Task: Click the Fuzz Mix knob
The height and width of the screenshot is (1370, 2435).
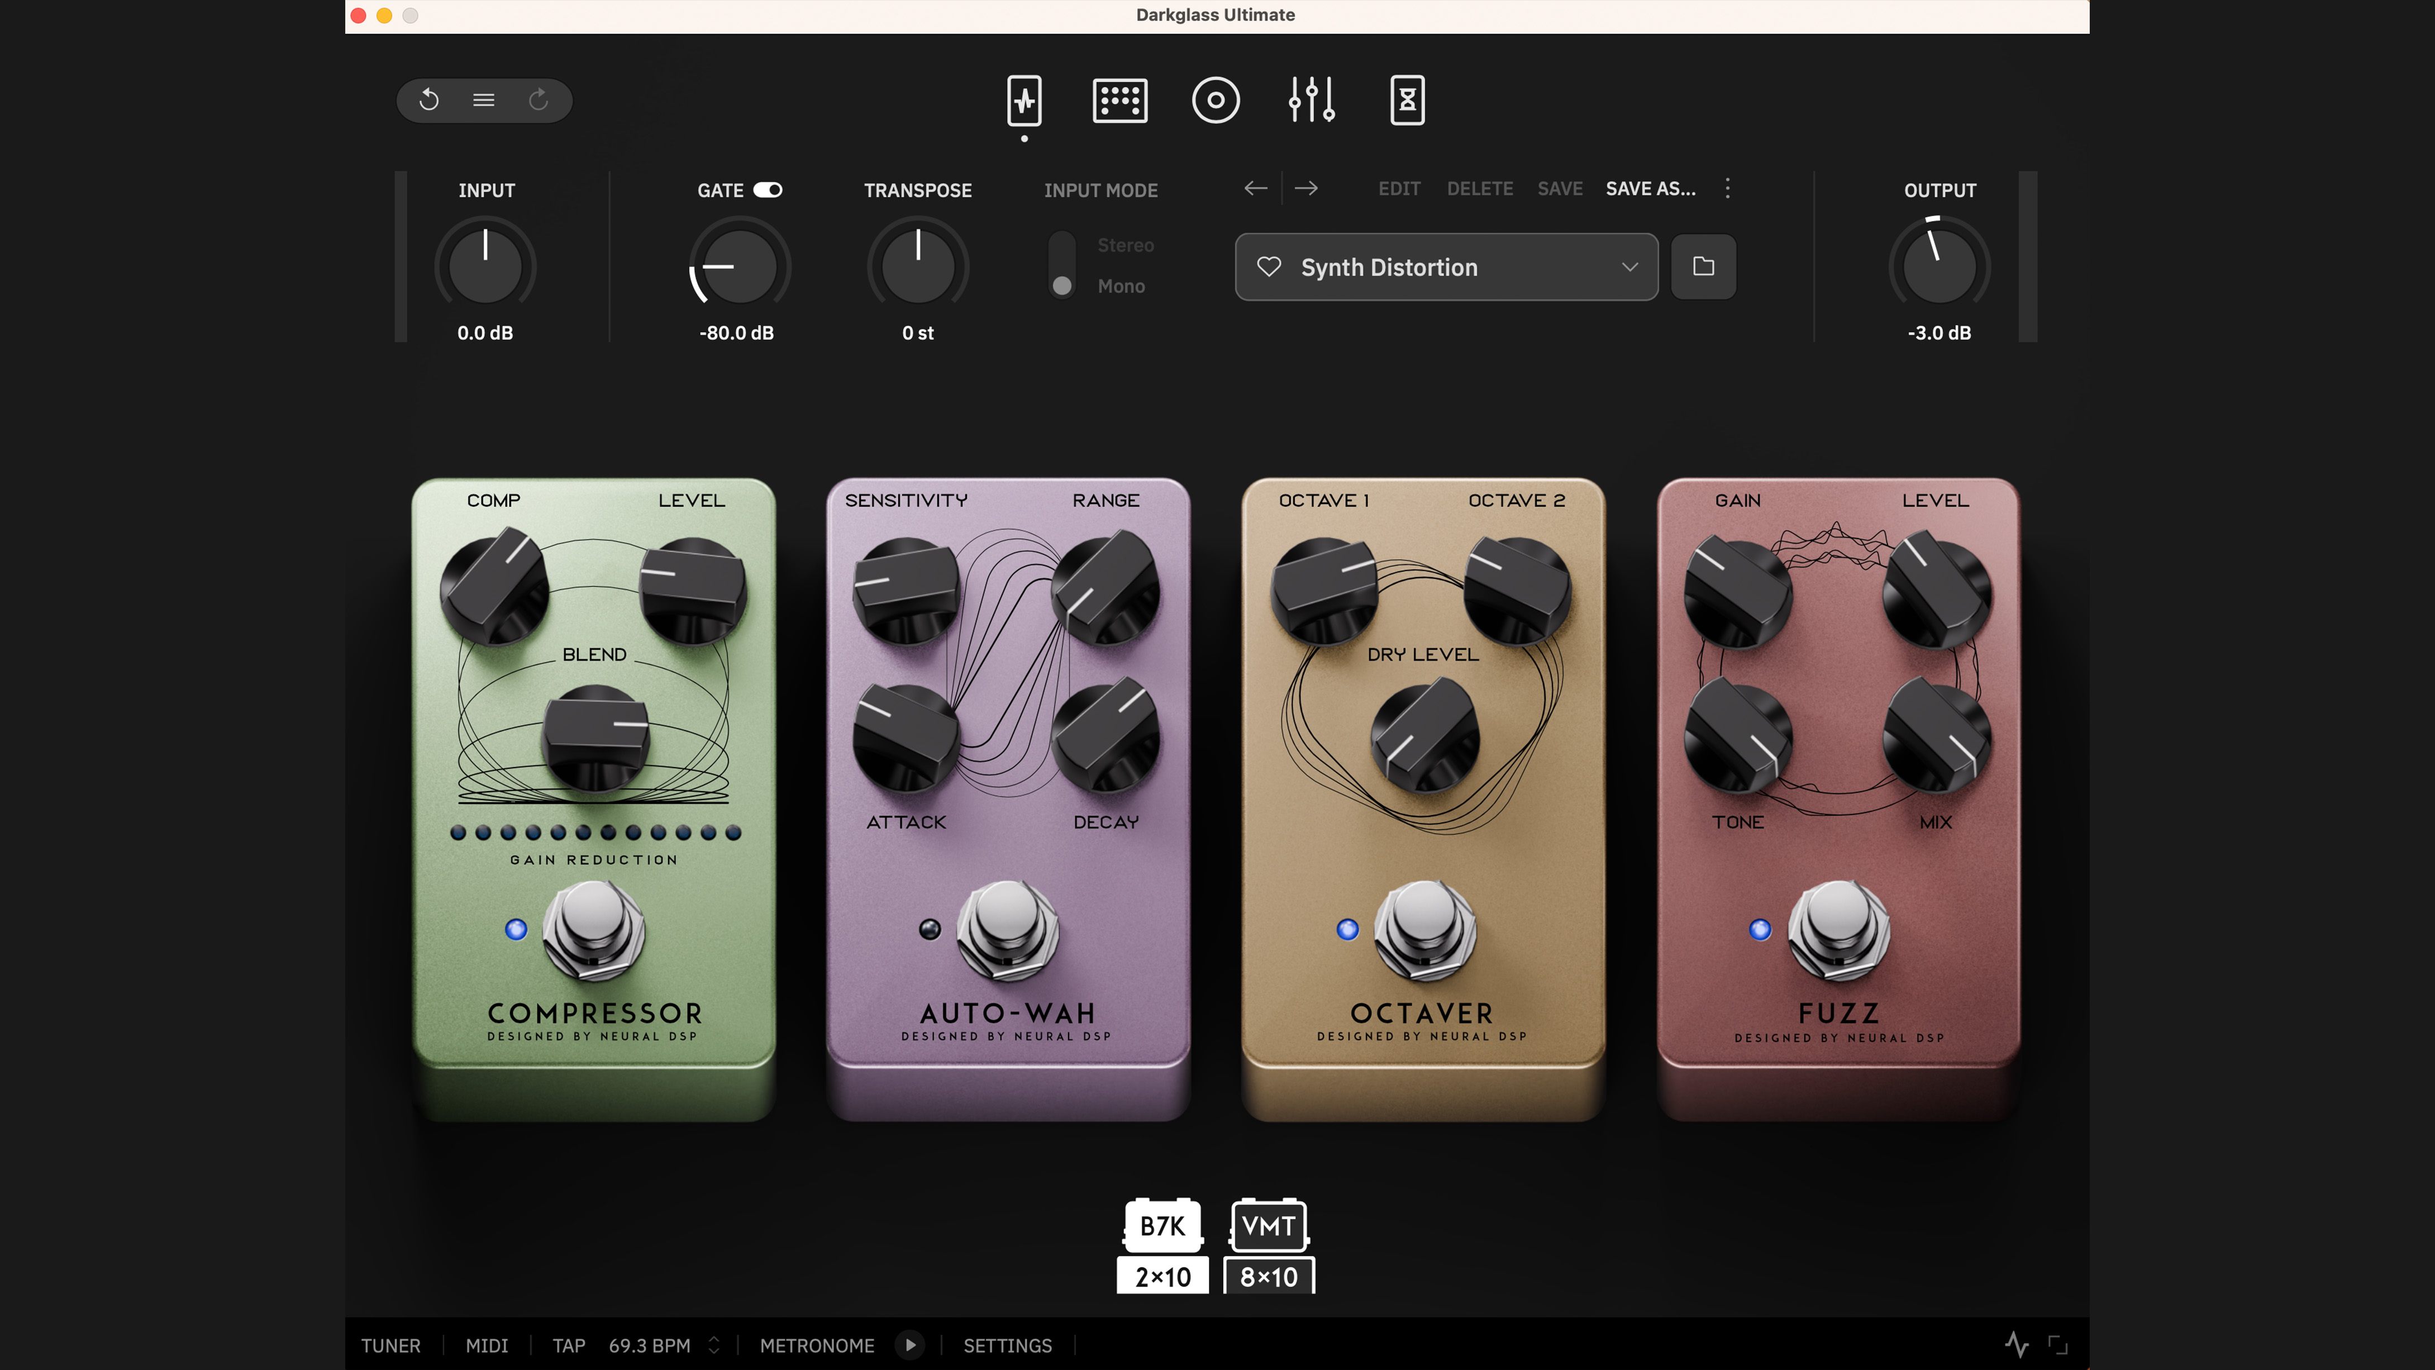Action: point(1937,736)
